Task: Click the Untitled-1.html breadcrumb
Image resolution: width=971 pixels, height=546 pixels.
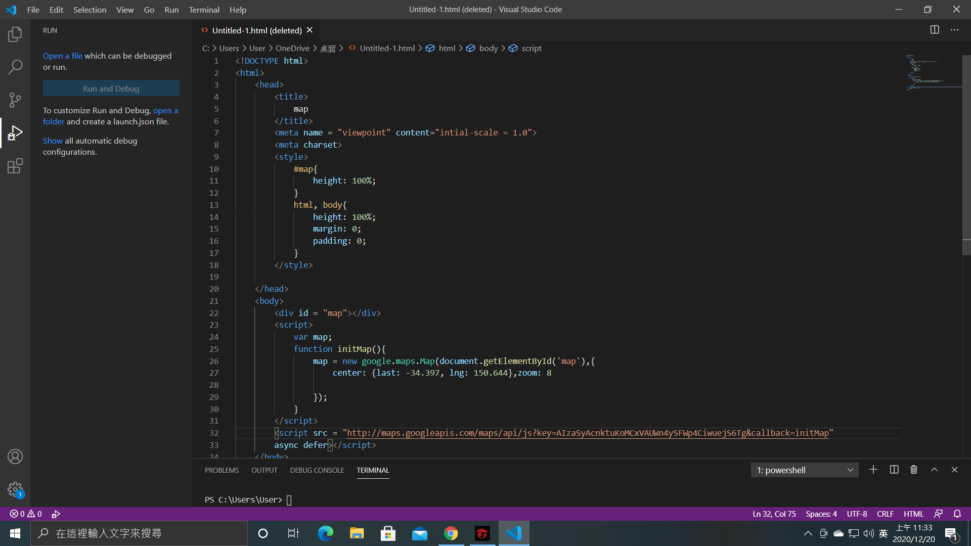Action: [387, 48]
